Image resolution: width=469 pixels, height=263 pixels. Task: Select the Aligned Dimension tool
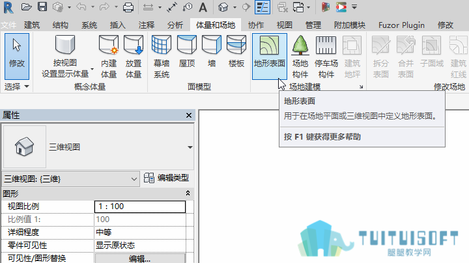pos(172,7)
